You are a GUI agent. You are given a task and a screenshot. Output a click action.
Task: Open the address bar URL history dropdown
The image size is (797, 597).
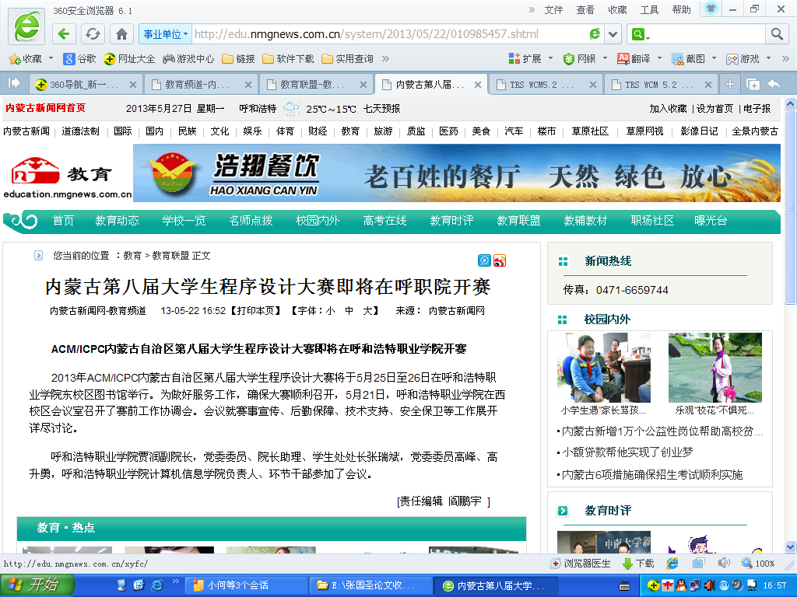[613, 34]
